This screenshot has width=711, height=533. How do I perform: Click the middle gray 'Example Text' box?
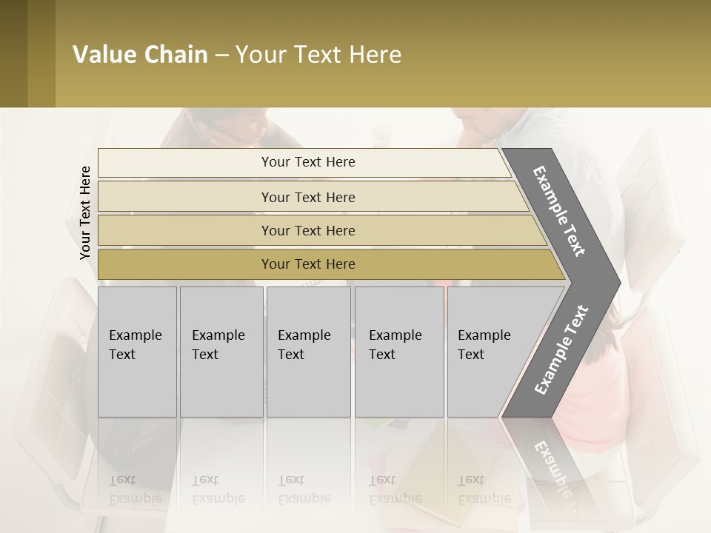308,352
